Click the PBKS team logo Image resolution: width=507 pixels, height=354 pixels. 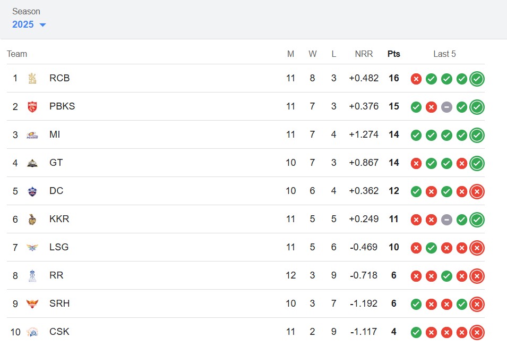tap(32, 106)
